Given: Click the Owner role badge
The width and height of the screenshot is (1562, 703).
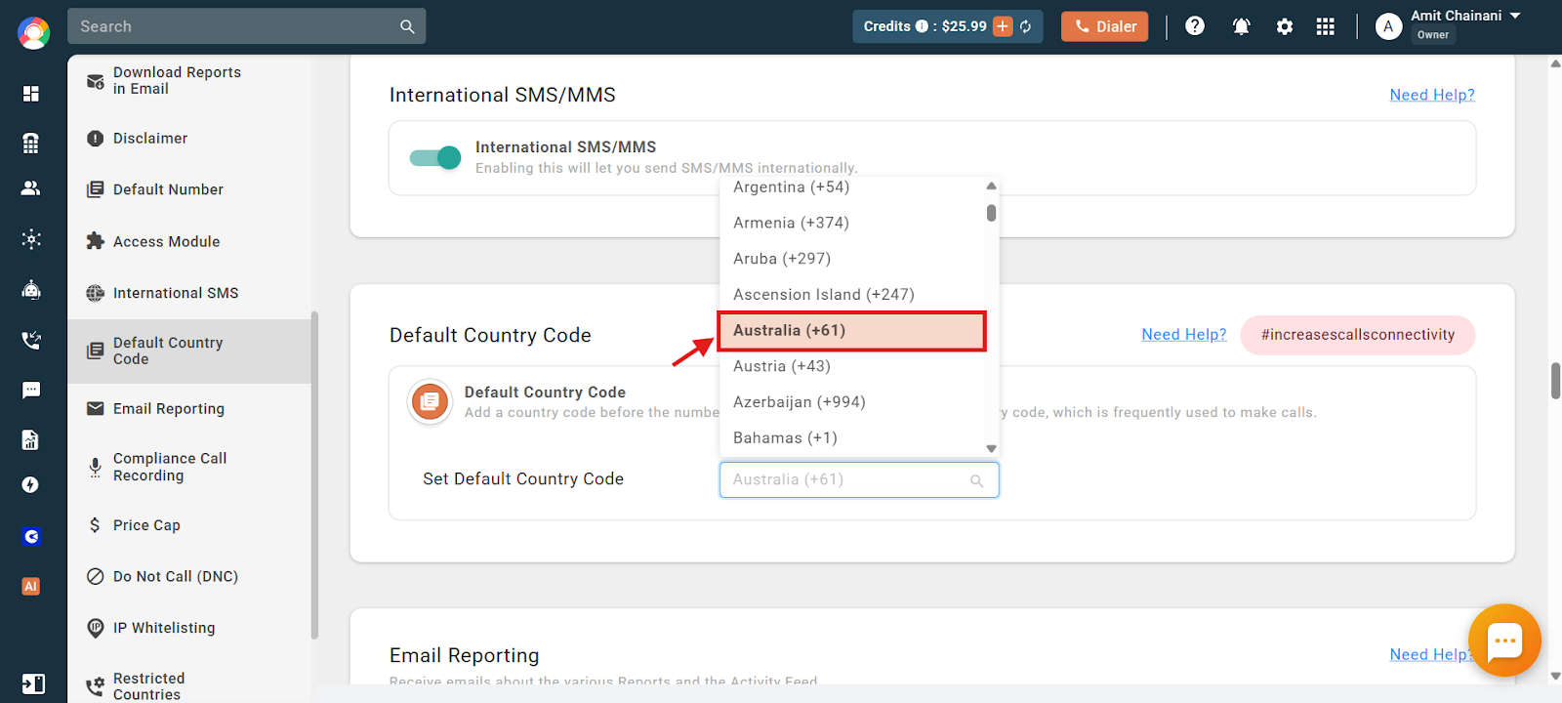Looking at the screenshot, I should tap(1433, 35).
